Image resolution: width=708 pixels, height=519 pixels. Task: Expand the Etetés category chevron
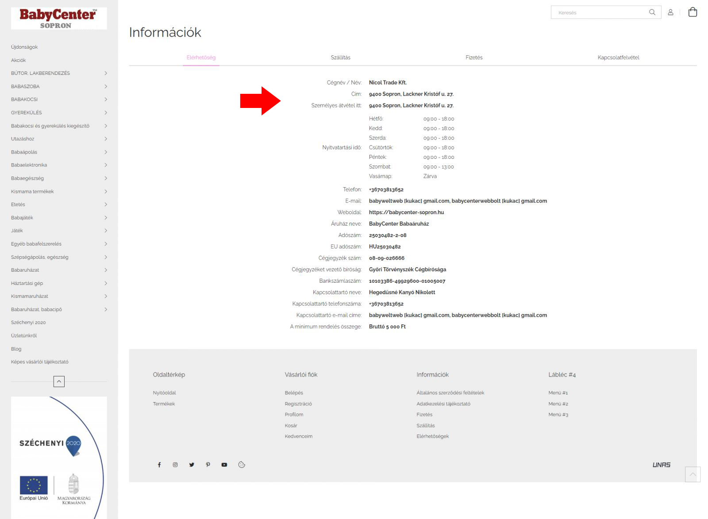(x=106, y=204)
